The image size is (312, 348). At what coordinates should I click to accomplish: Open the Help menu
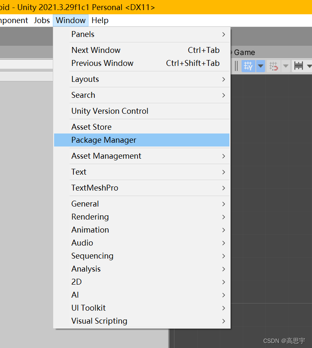click(x=100, y=21)
